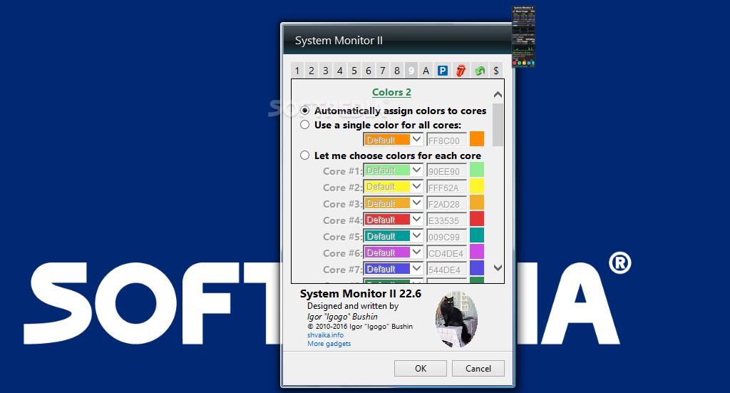Open Core #4 color dropdown

[x=394, y=220]
